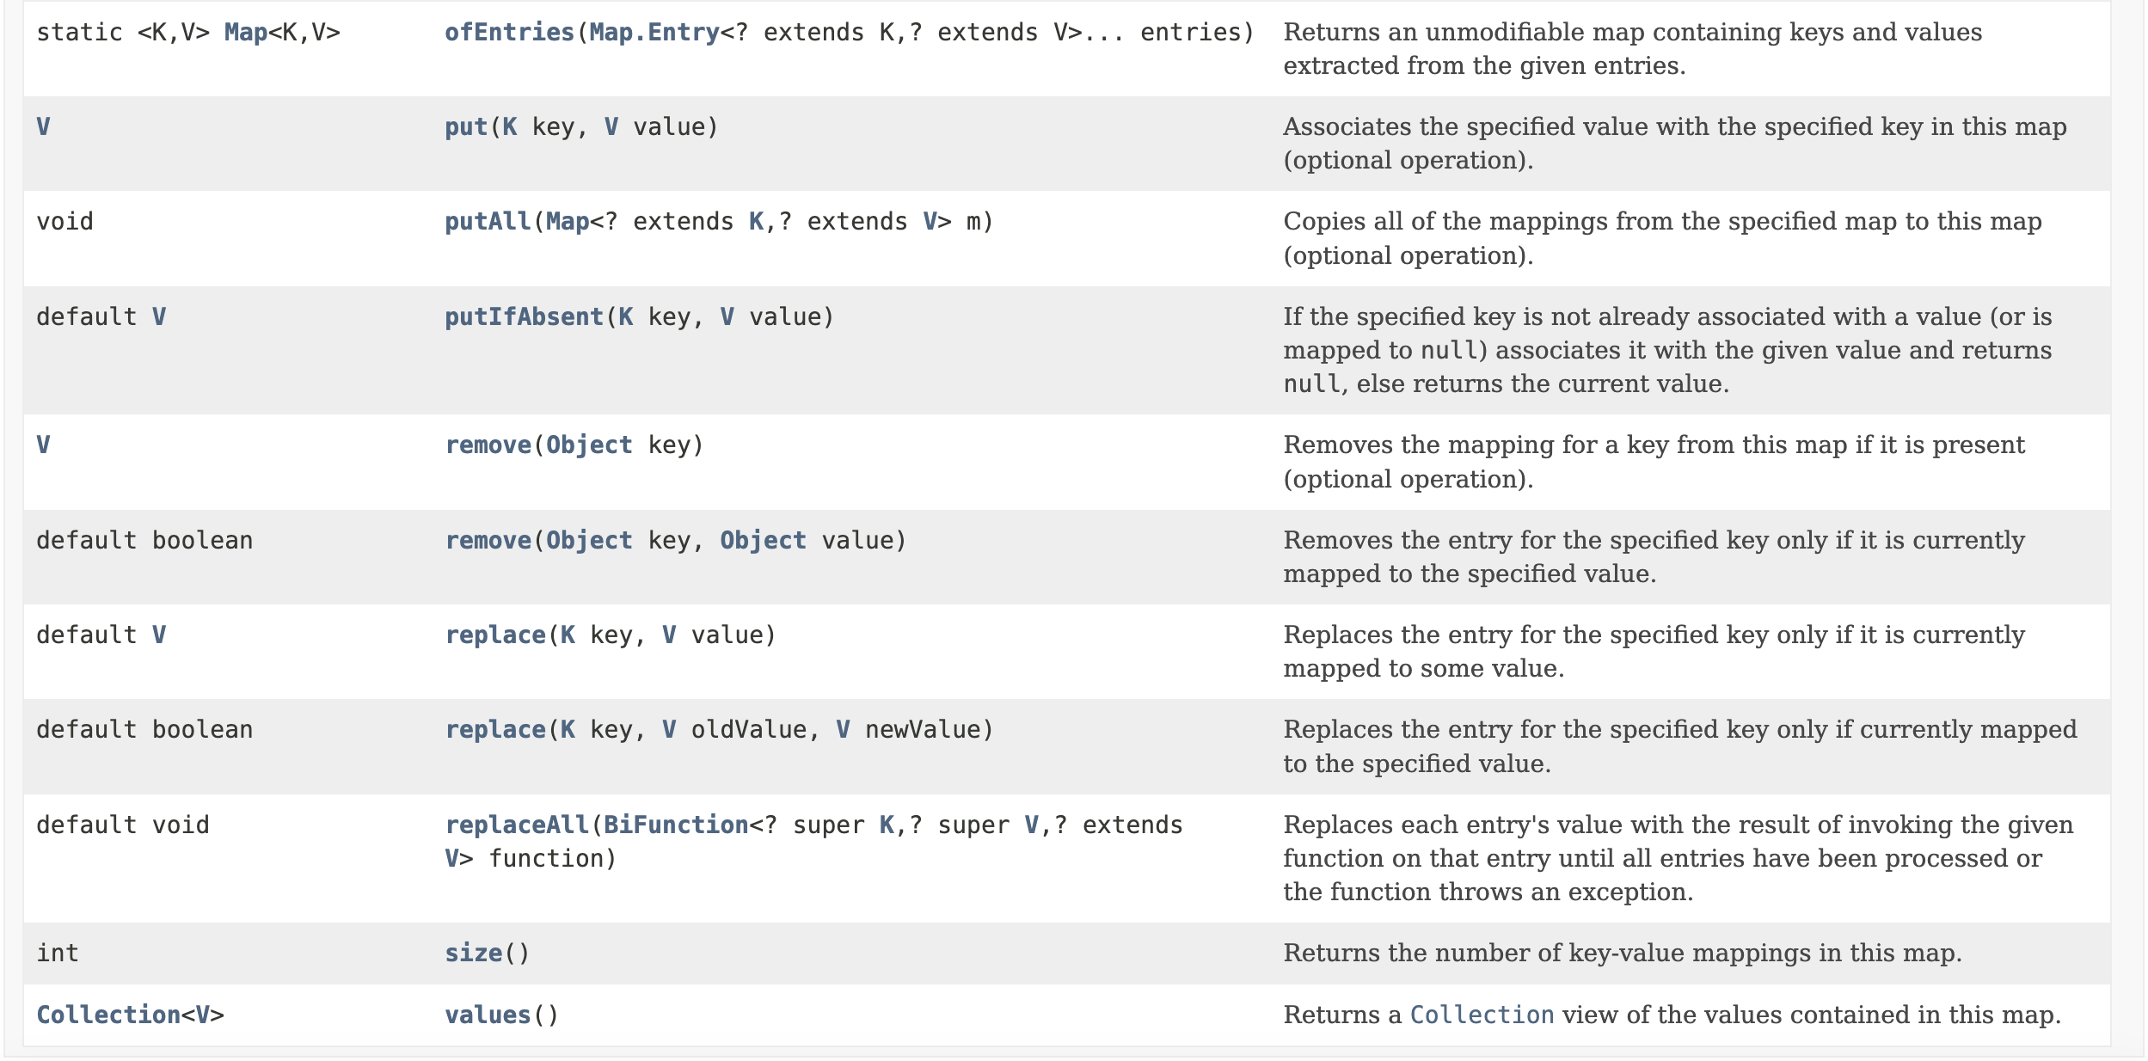Screen dimensions: 2148x1061
Task: Click Object type before 'value' in remove
Action: point(763,541)
